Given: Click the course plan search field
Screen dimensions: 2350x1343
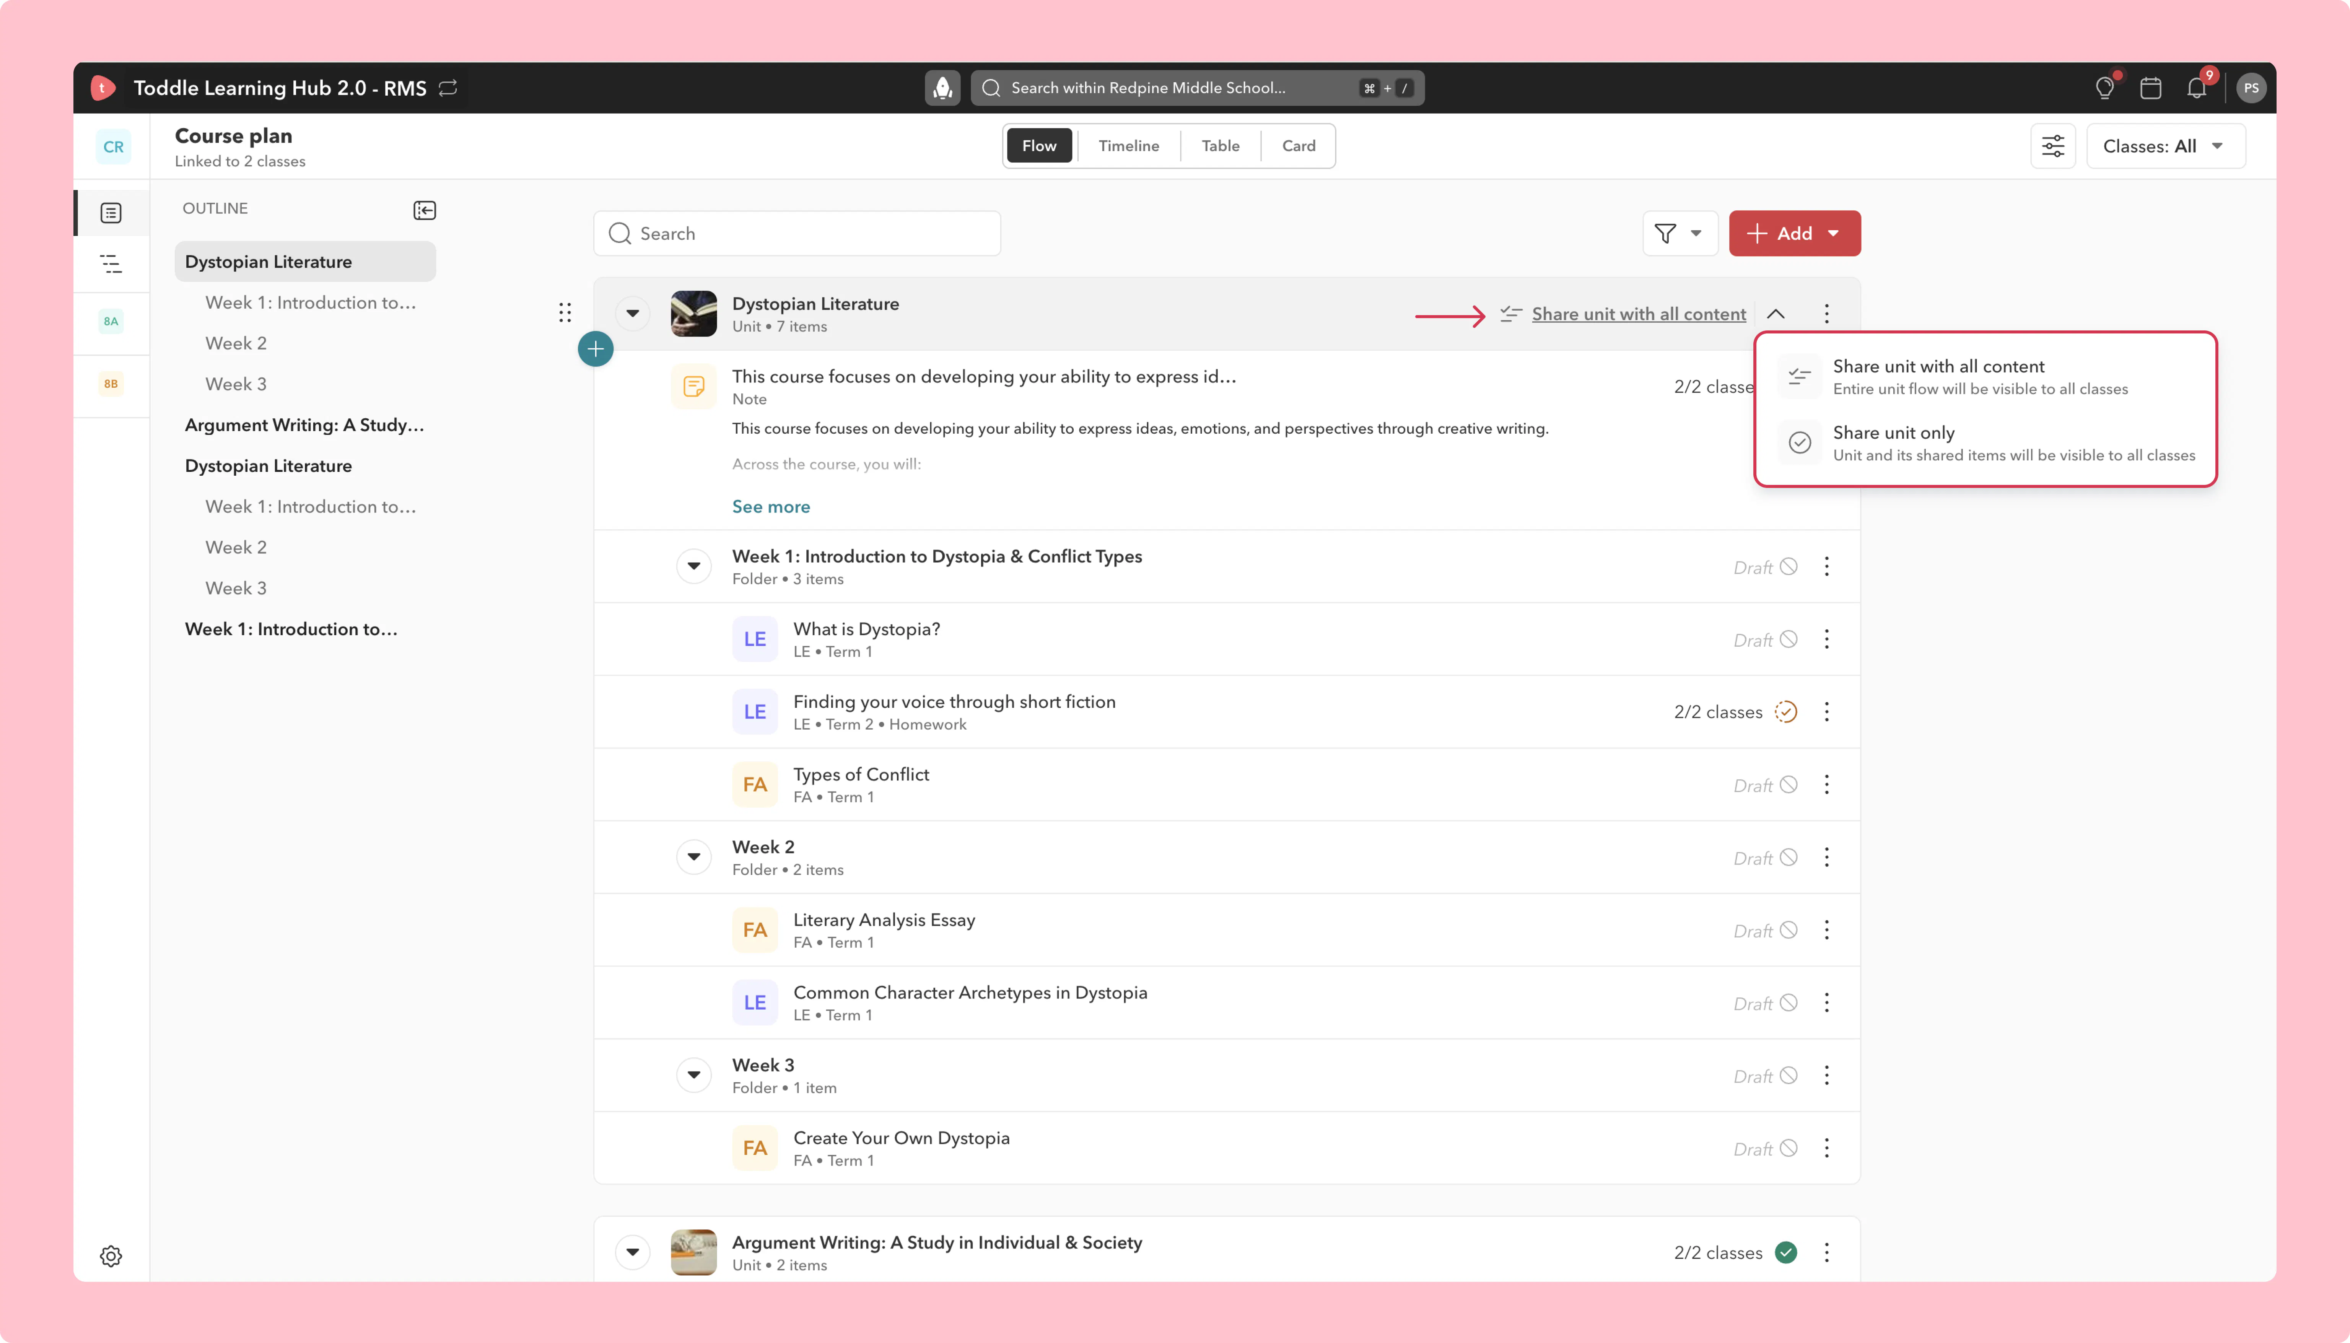Looking at the screenshot, I should (797, 233).
